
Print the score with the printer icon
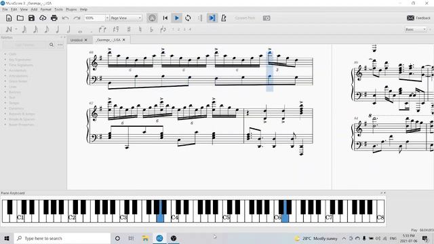54,18
